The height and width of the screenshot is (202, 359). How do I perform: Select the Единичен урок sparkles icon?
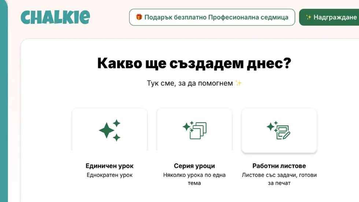(110, 130)
